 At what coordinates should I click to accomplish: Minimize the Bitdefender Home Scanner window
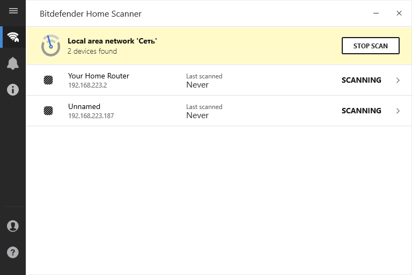coord(375,13)
